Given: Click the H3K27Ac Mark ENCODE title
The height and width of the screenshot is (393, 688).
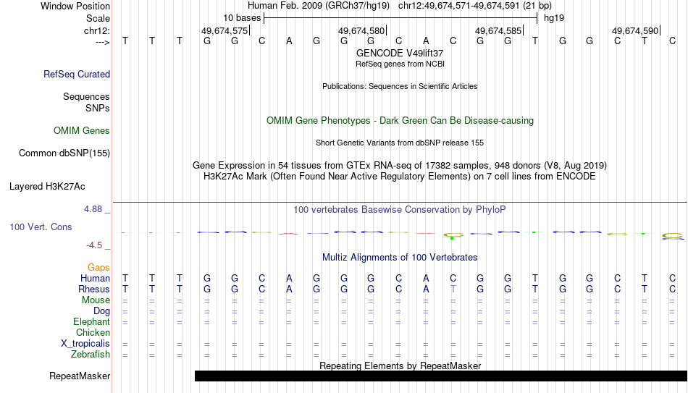Looking at the screenshot, I should coord(400,177).
